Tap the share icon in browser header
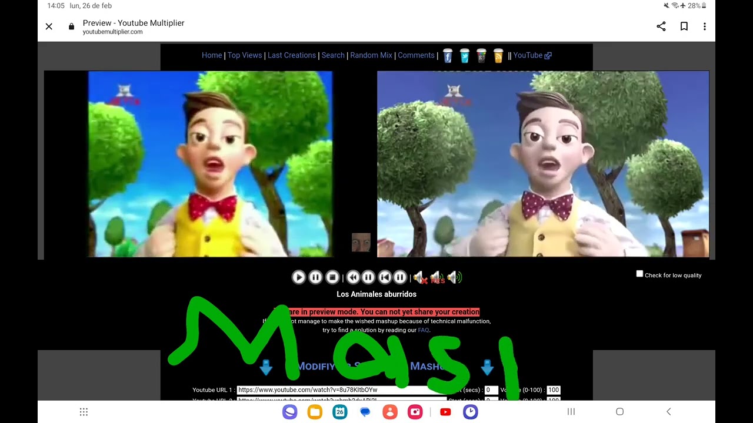The image size is (753, 423). tap(661, 26)
